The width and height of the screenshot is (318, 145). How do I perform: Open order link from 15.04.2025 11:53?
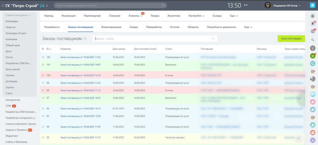[80, 57]
